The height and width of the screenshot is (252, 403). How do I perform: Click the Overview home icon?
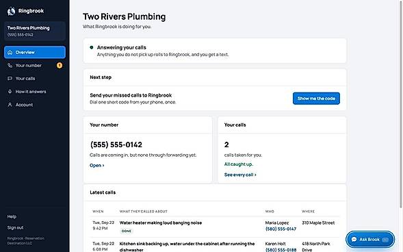[x=10, y=53]
